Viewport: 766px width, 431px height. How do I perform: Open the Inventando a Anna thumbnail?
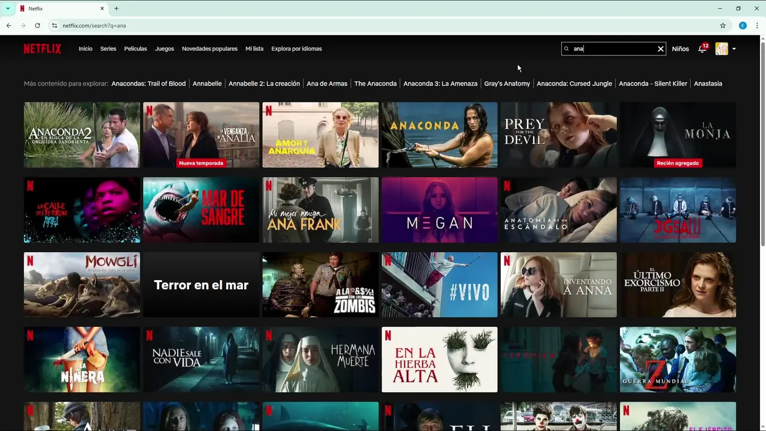coord(558,284)
